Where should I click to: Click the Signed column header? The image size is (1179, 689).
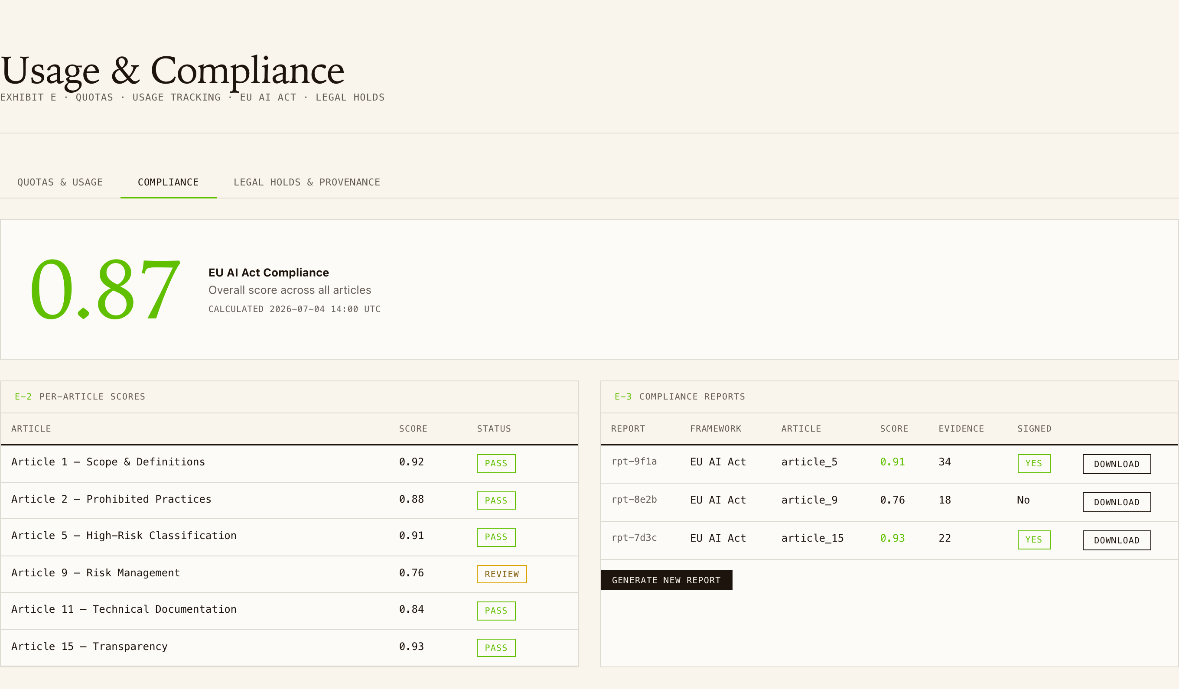point(1034,429)
